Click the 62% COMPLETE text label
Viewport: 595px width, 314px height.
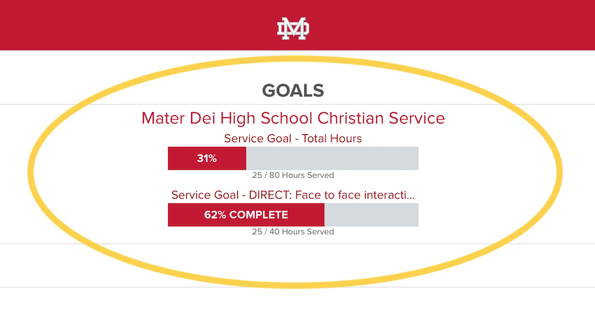click(246, 215)
